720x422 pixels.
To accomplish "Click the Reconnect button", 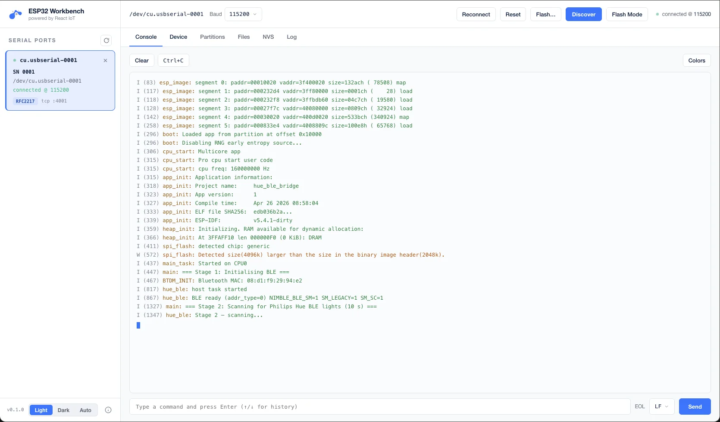I will click(x=476, y=14).
